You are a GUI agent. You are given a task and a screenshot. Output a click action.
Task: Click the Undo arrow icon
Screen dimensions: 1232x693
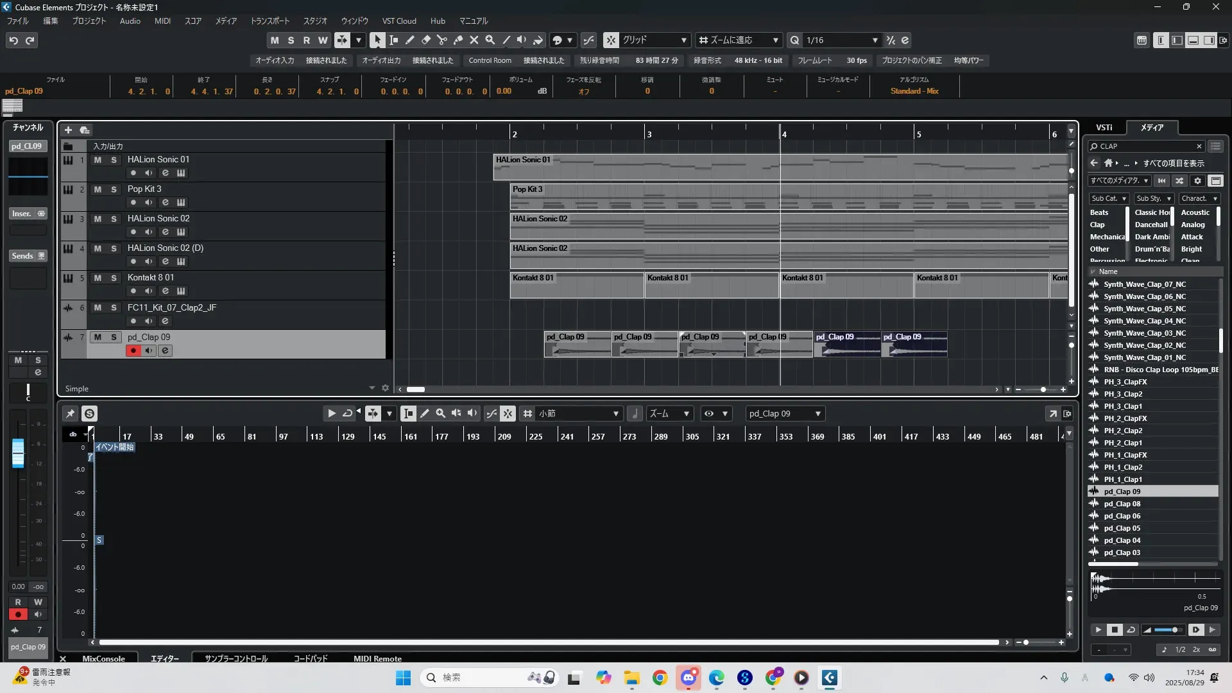13,40
